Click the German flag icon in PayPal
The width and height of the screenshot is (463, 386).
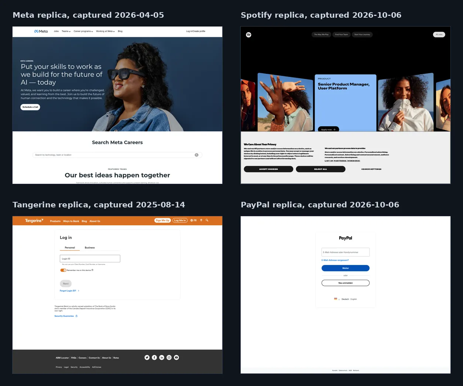(x=336, y=299)
